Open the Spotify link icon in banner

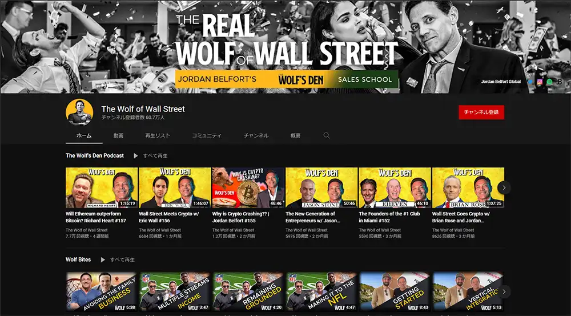[549, 82]
